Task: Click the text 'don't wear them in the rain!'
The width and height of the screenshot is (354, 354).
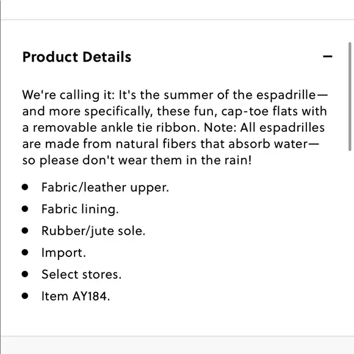Action: (x=167, y=161)
